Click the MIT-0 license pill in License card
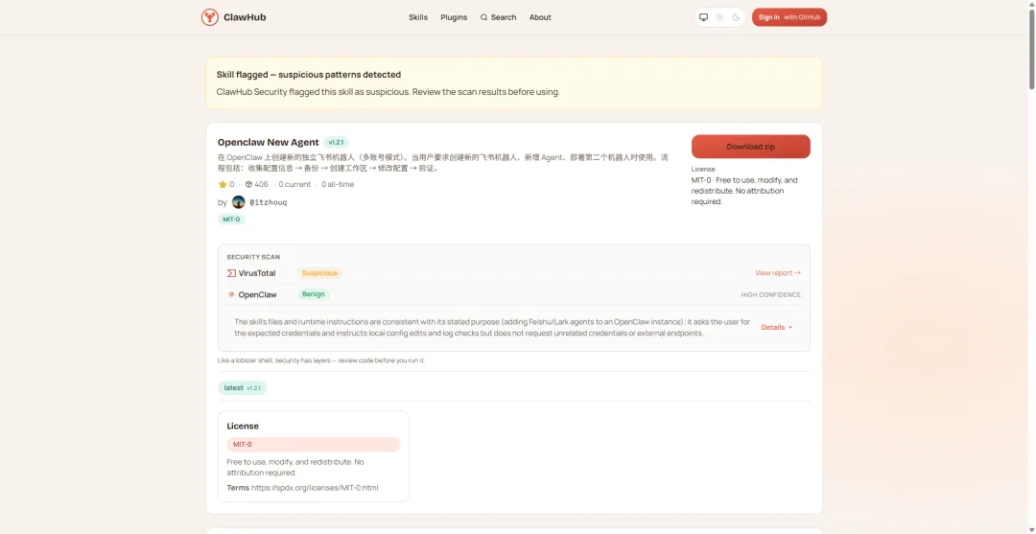This screenshot has height=534, width=1036. click(x=313, y=444)
